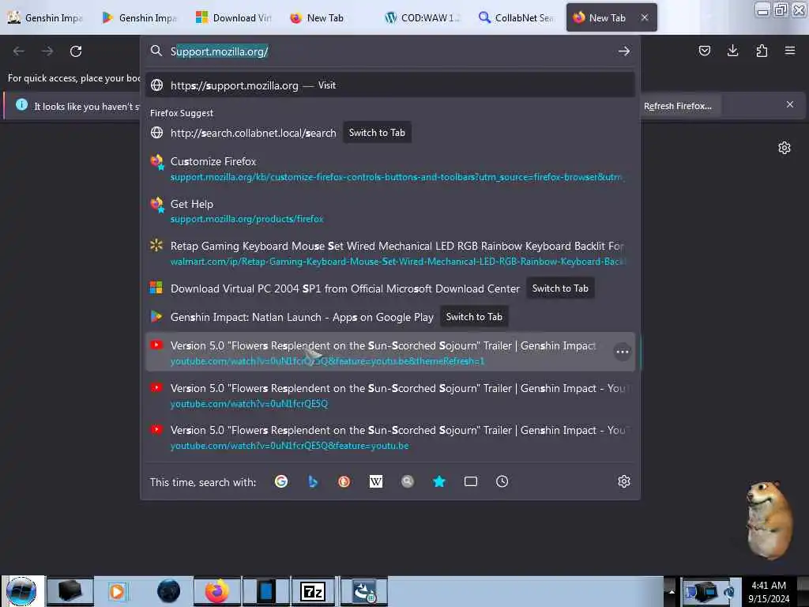This screenshot has height=607, width=809.
Task: Click the address bar text Support.mozilla.org/
Action: click(220, 51)
